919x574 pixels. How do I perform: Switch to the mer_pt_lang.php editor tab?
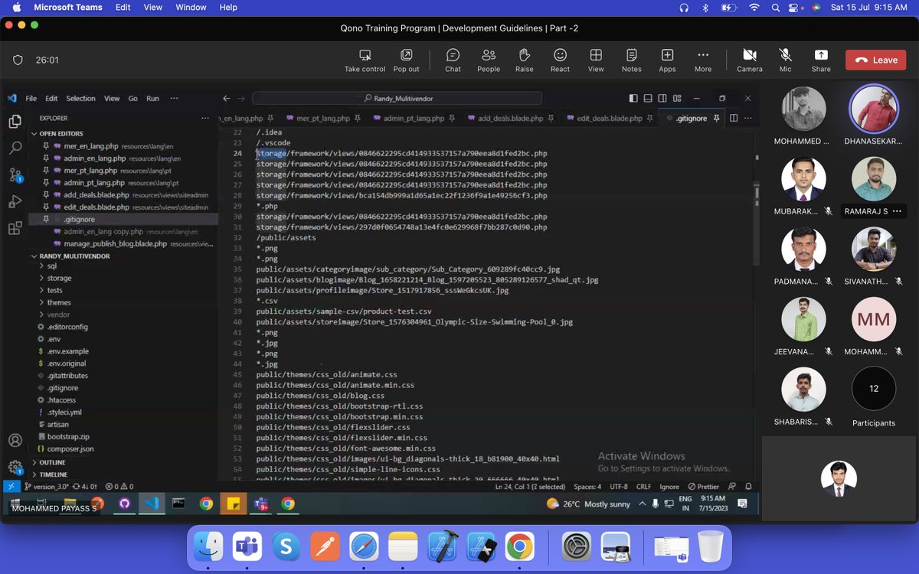(322, 119)
